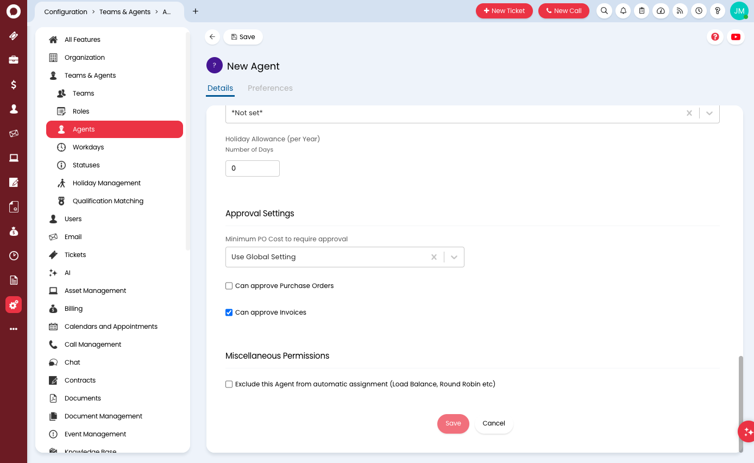754x463 pixels.
Task: Open the YouTube video guide icon
Action: [736, 37]
